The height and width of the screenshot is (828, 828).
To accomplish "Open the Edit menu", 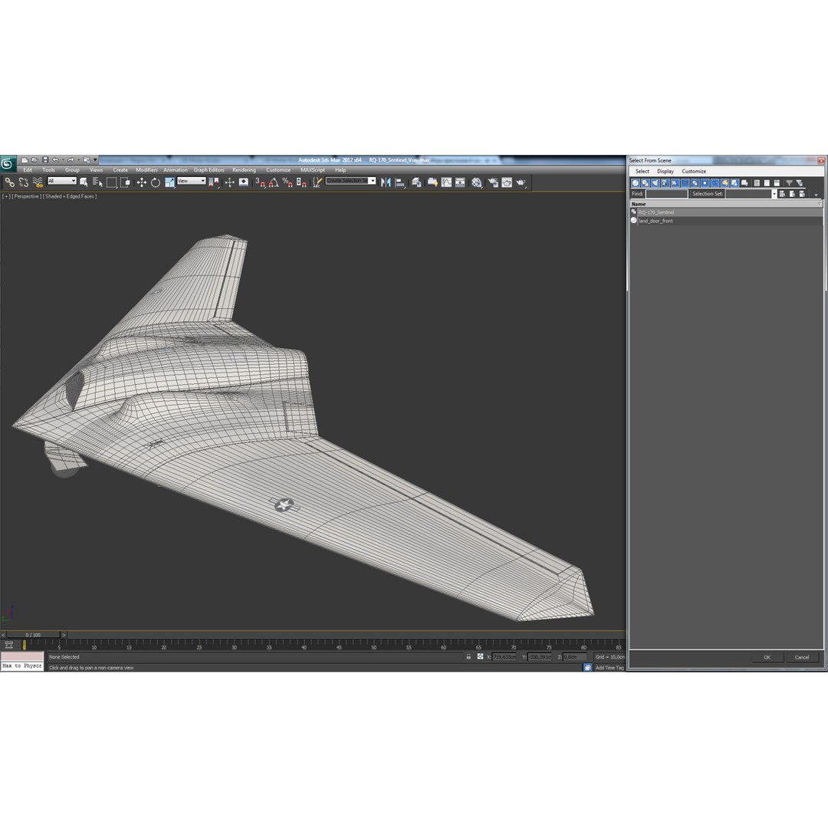I will (28, 170).
